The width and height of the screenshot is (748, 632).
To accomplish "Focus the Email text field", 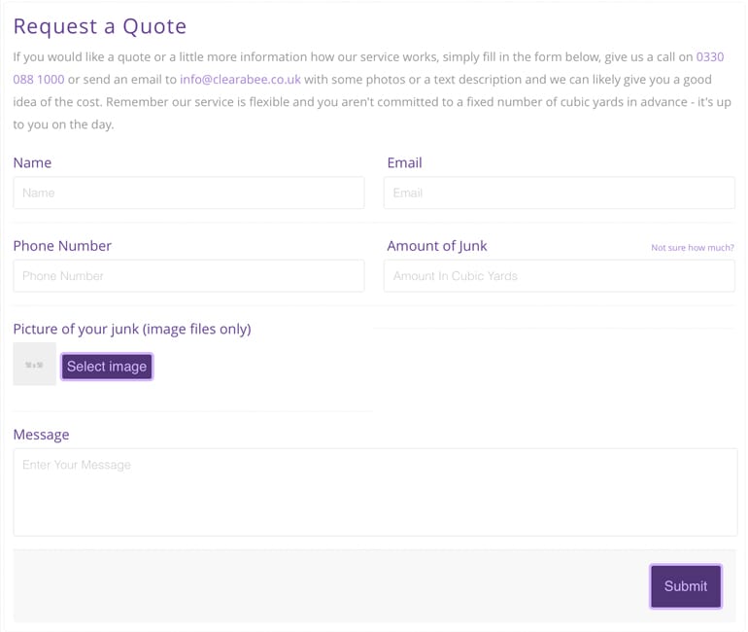I will click(559, 193).
